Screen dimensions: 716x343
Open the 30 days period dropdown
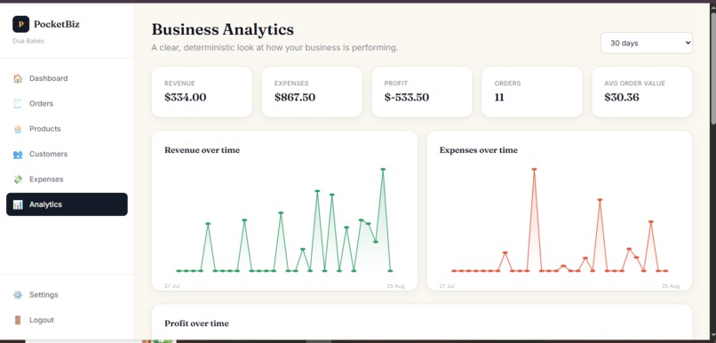tap(646, 43)
